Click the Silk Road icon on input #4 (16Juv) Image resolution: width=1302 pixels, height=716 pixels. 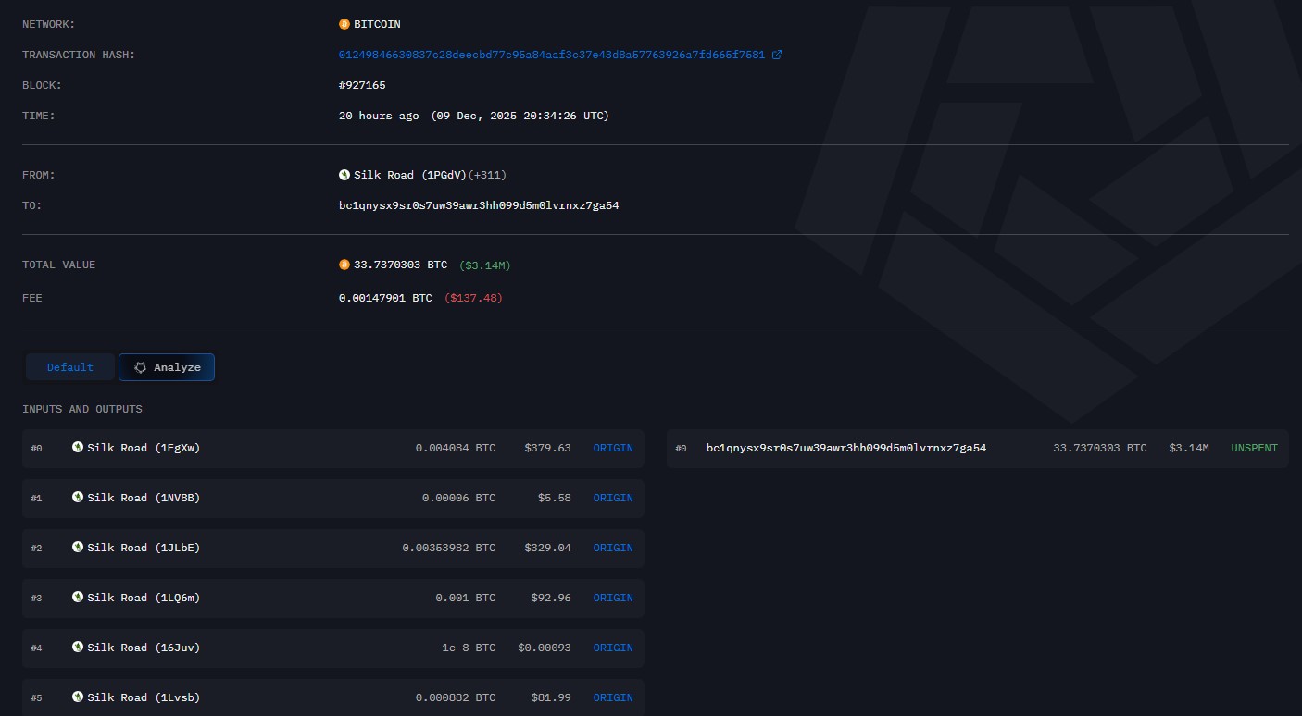78,648
